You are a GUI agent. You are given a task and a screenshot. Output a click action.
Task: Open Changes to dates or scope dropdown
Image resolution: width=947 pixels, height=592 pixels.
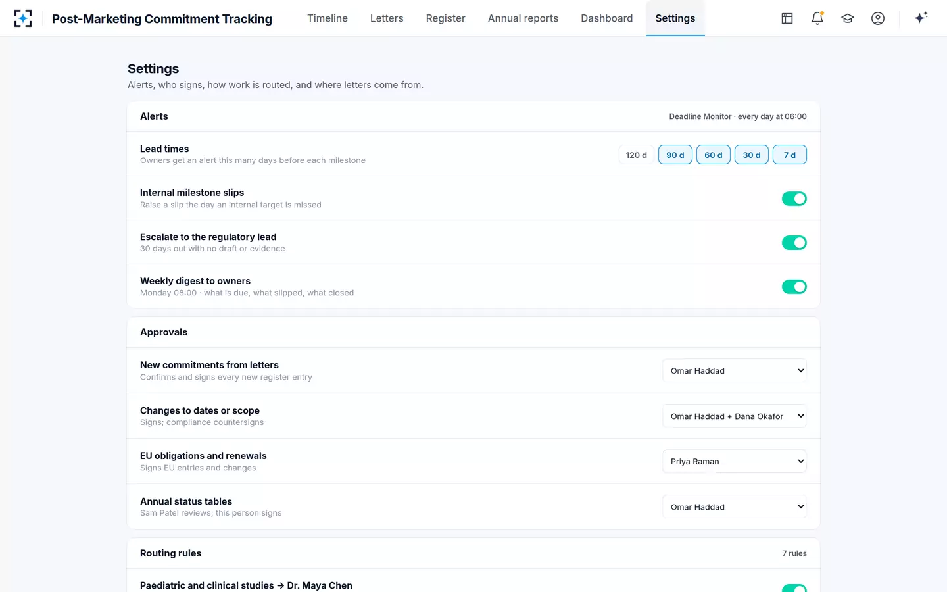point(735,416)
